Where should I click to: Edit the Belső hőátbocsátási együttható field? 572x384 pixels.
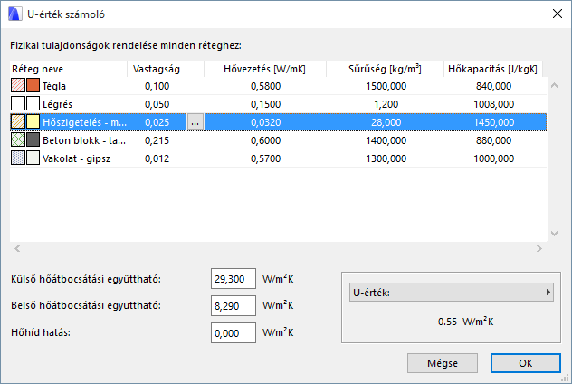pyautogui.click(x=234, y=305)
